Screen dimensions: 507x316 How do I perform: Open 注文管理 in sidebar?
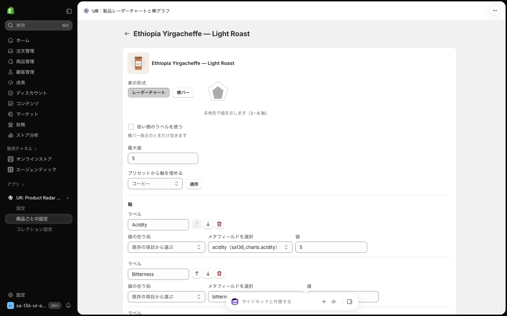click(x=39, y=51)
